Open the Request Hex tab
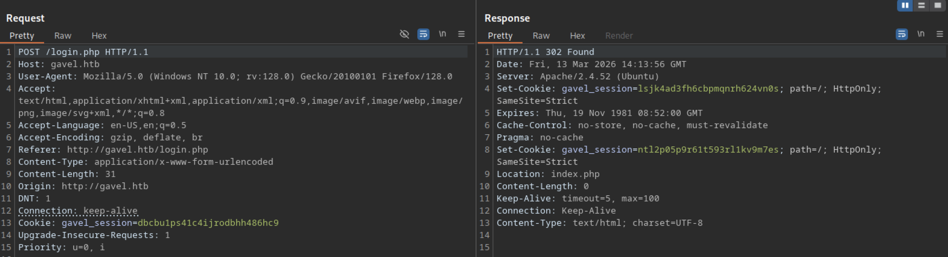This screenshot has width=948, height=257. pyautogui.click(x=99, y=36)
